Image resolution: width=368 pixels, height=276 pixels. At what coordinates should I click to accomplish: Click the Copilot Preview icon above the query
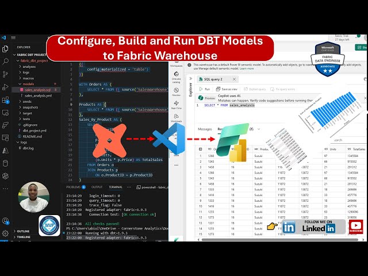[x=201, y=98]
